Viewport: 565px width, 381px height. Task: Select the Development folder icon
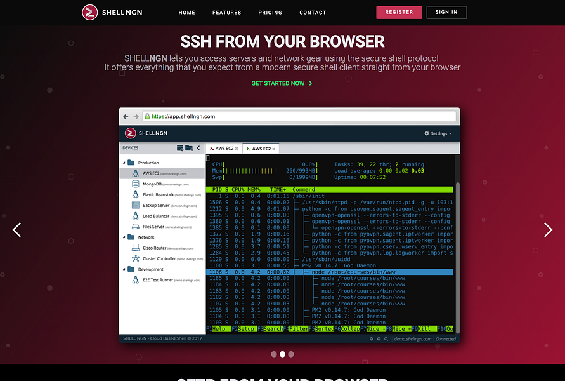coord(131,269)
